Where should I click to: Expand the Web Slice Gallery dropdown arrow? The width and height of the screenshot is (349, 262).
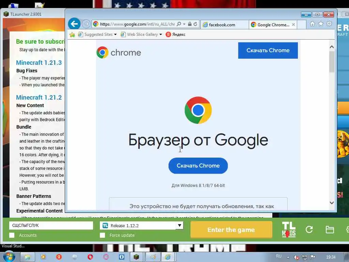point(161,34)
